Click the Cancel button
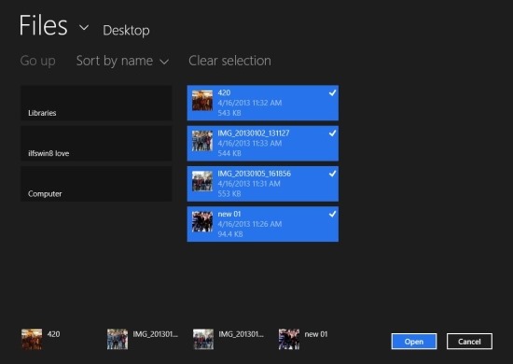This screenshot has width=513, height=364. [x=469, y=342]
